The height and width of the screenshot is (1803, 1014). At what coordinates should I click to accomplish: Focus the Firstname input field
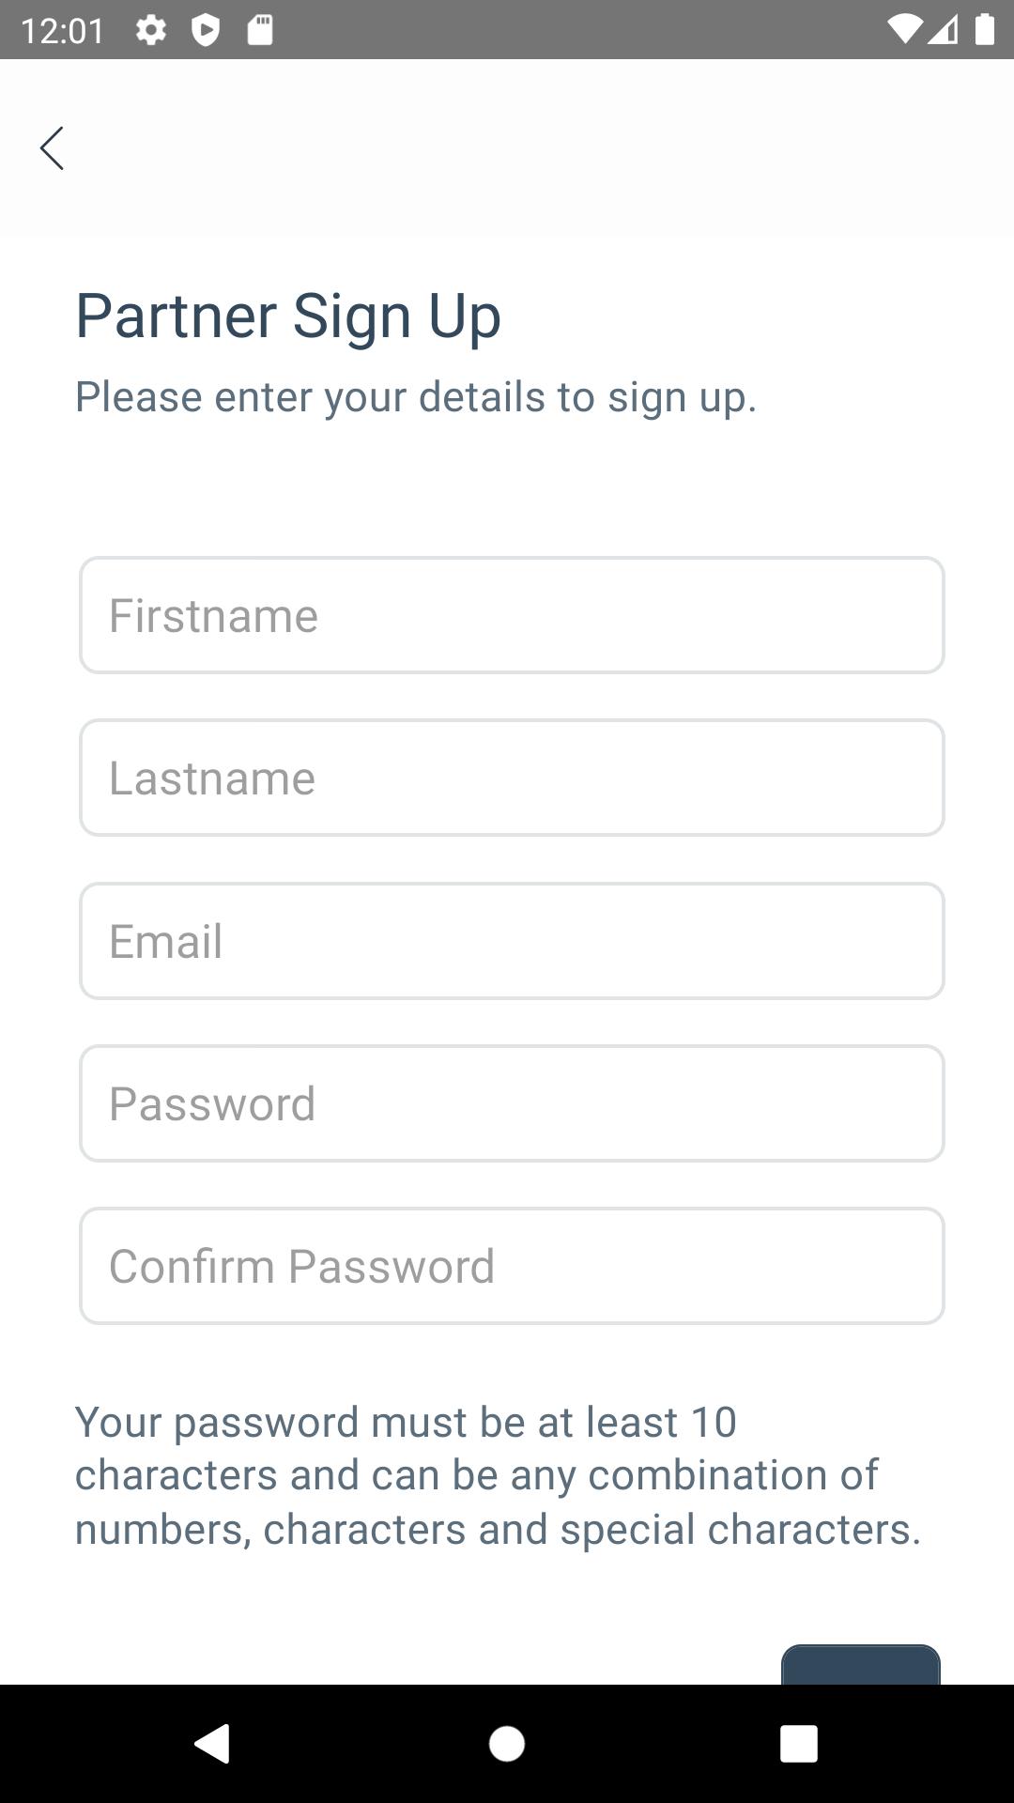tap(512, 615)
